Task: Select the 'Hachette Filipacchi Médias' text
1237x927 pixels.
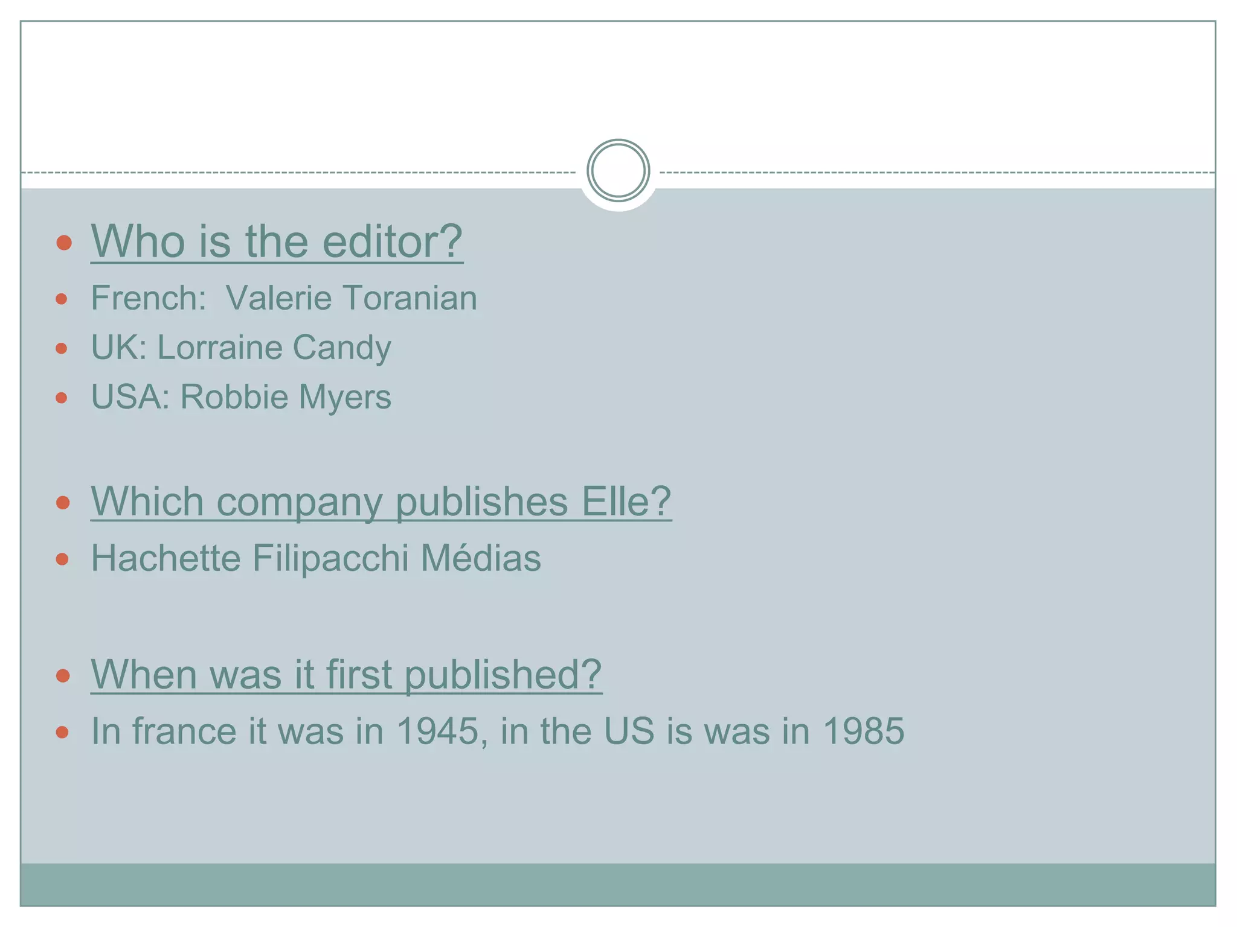Action: [315, 558]
